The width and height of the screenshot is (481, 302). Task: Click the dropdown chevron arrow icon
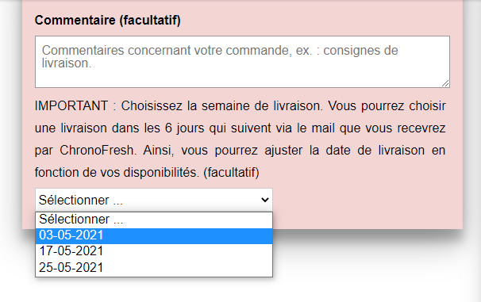265,200
